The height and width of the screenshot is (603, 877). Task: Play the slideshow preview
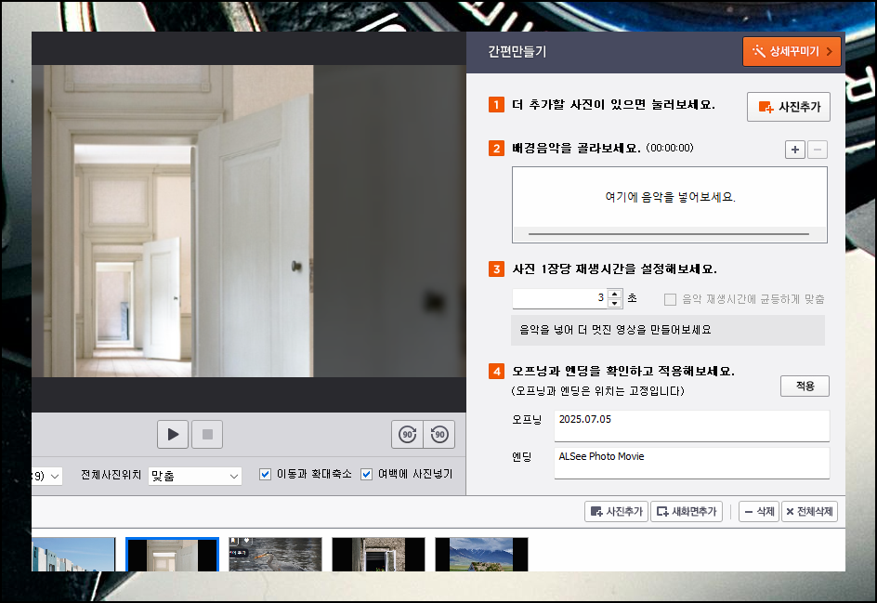(173, 434)
